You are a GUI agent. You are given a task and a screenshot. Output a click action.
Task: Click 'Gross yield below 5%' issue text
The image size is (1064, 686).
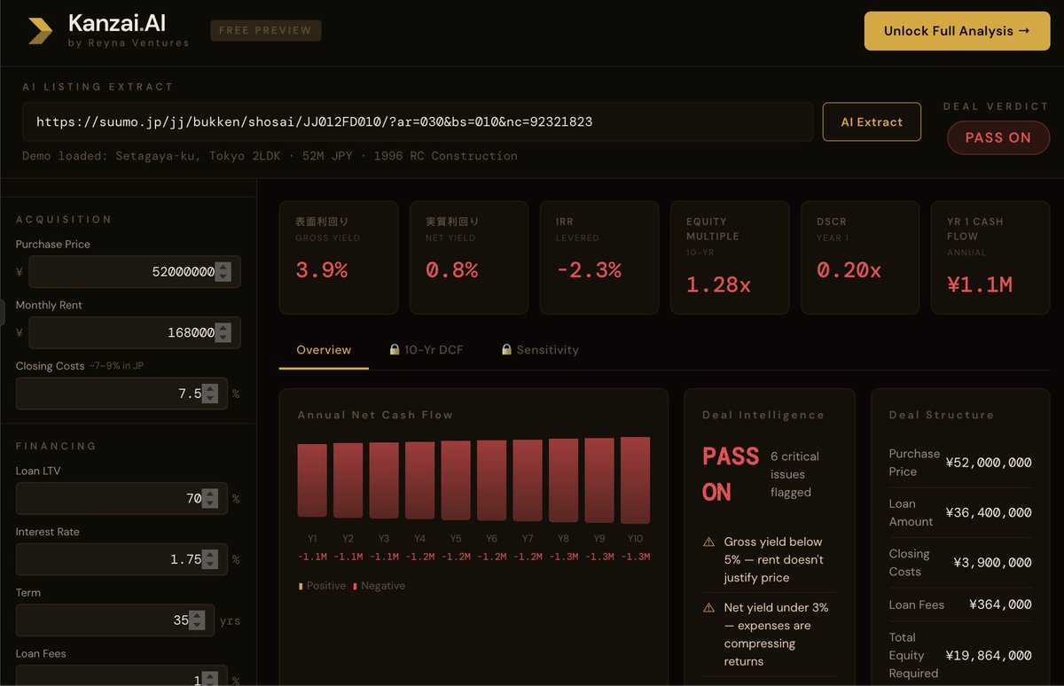coord(774,559)
